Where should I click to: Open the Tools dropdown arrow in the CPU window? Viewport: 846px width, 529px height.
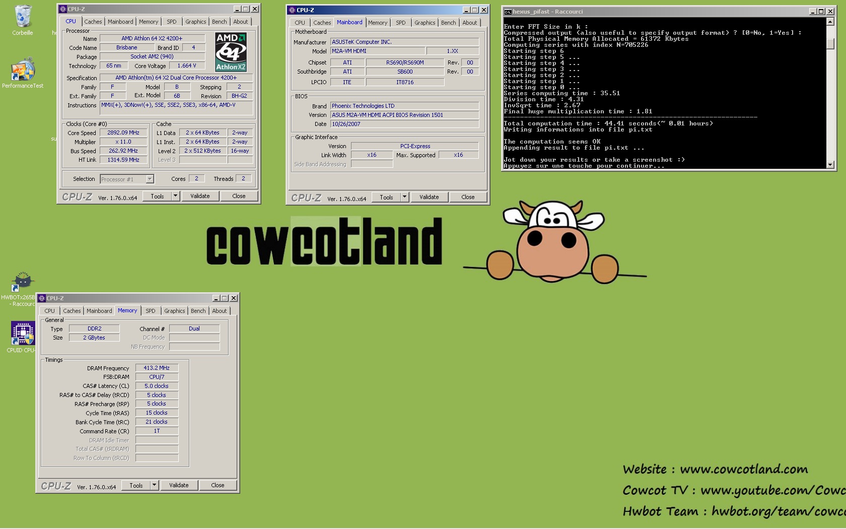(175, 196)
